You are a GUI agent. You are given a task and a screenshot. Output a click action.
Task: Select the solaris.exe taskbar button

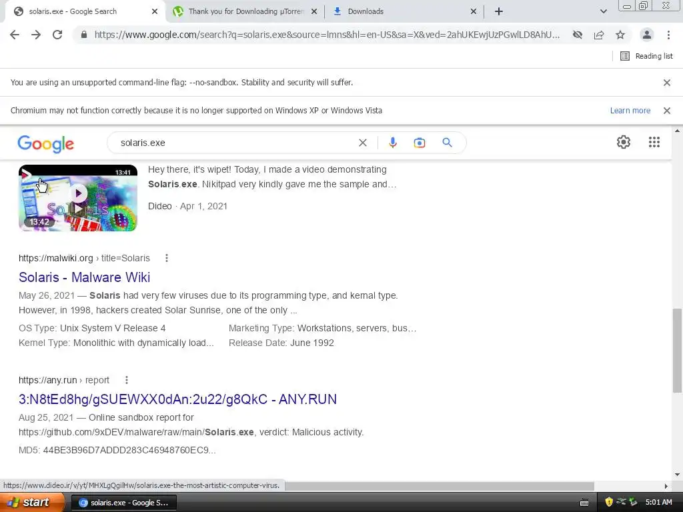(x=123, y=503)
